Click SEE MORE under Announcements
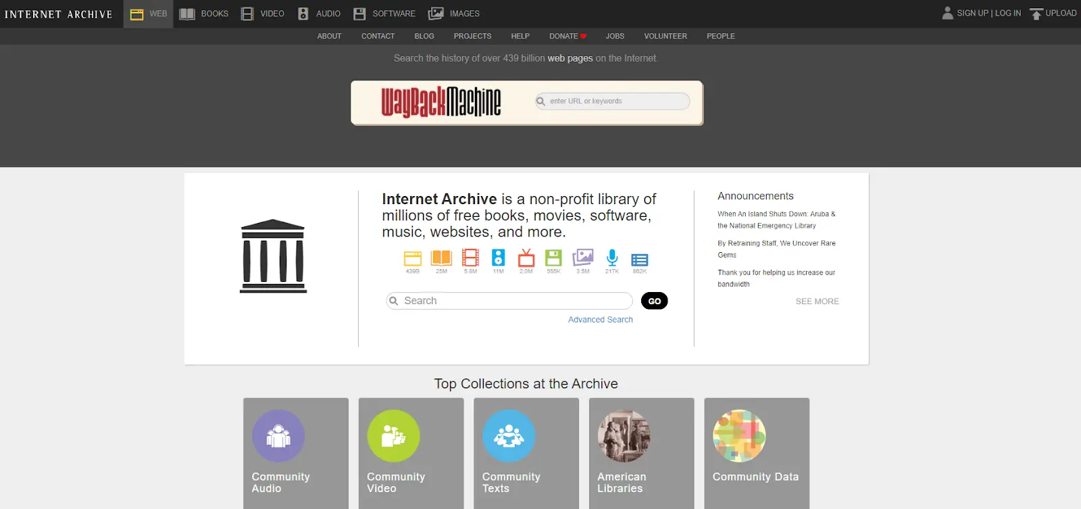This screenshot has width=1081, height=509. (x=818, y=301)
